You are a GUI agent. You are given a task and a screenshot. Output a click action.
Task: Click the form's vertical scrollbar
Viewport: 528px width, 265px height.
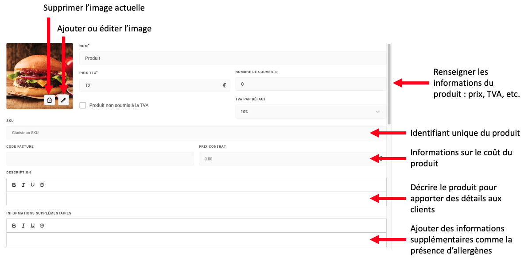(389, 83)
